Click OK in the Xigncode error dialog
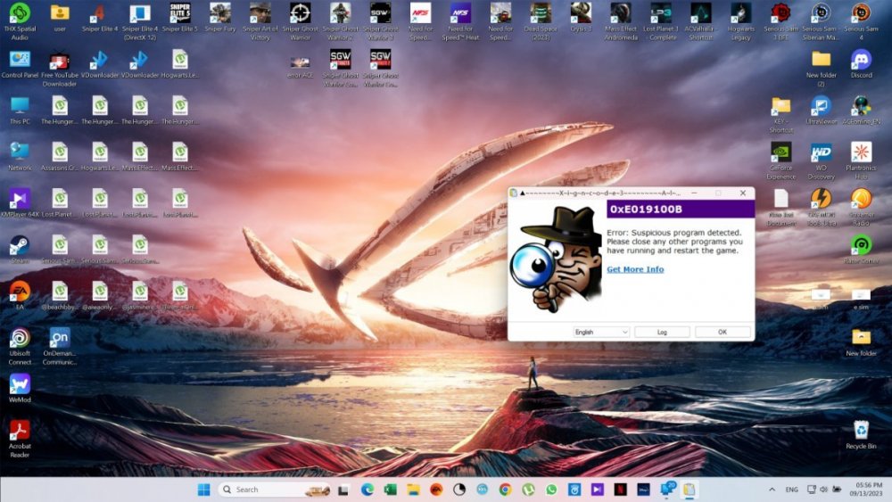892x502 pixels. (723, 332)
